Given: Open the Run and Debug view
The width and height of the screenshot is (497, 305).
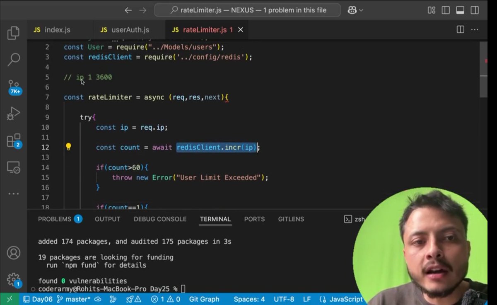Looking at the screenshot, I should [14, 114].
